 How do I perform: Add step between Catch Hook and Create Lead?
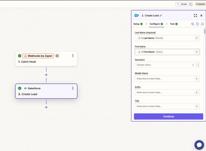(x=46, y=75)
